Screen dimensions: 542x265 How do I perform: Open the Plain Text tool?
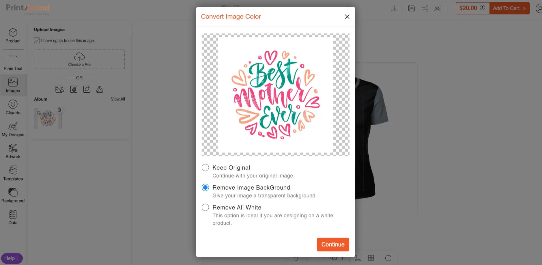[x=13, y=63]
